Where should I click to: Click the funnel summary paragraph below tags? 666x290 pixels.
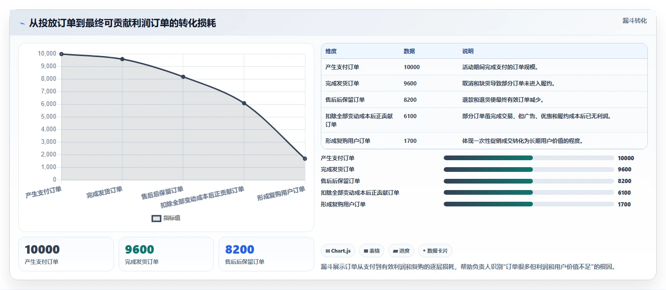(x=468, y=267)
